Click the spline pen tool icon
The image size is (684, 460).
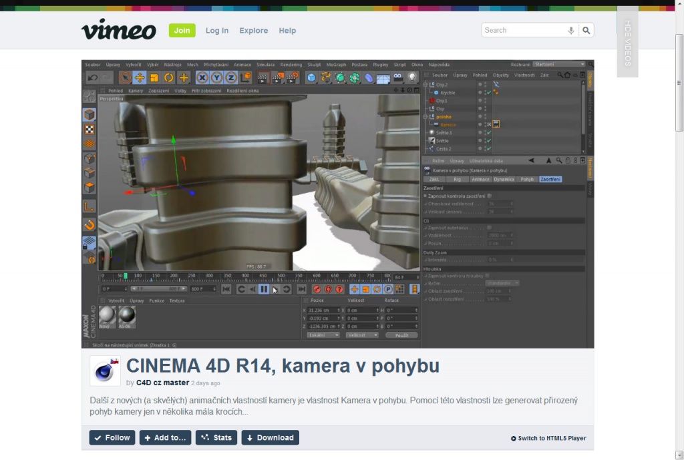(325, 78)
